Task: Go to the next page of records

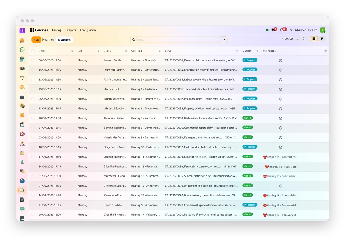Action: click(x=304, y=39)
